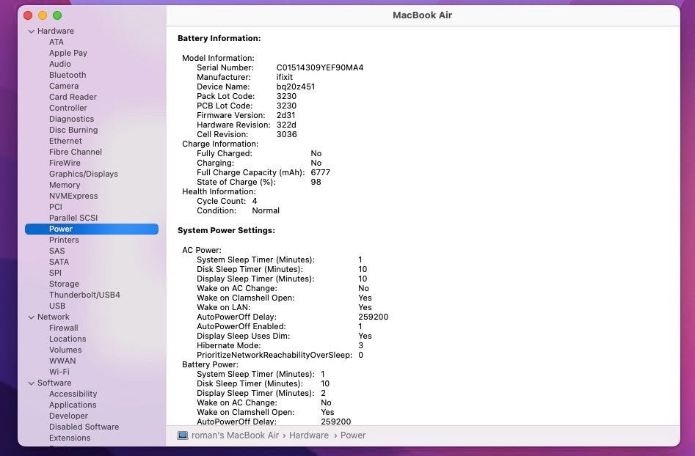Select Camera in the sidebar
This screenshot has width=695, height=456.
coord(64,86)
